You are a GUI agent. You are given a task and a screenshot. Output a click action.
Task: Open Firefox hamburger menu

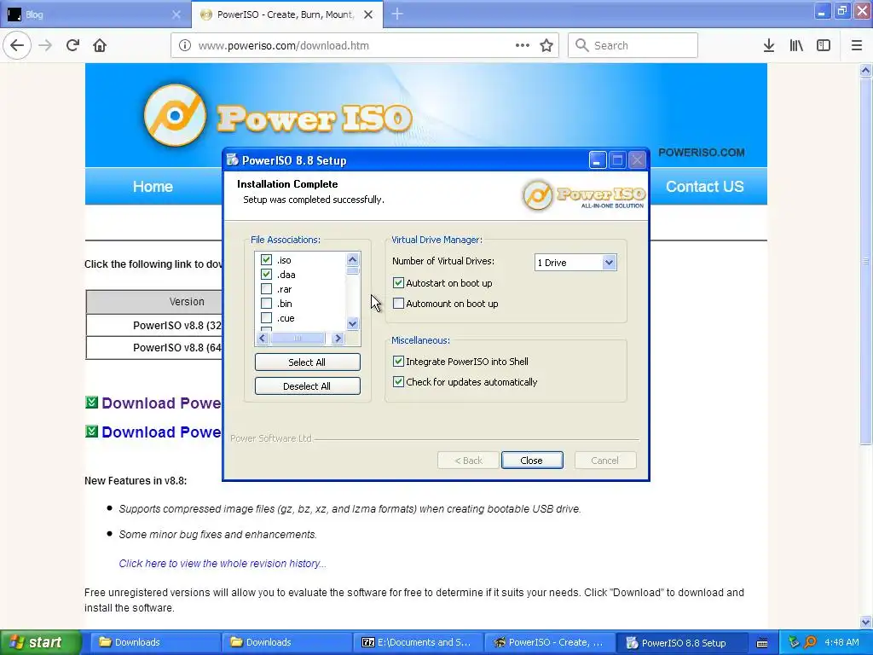pos(857,45)
